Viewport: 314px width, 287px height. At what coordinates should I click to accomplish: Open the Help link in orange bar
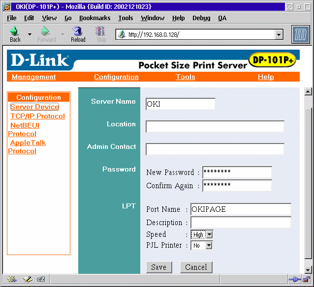pos(266,77)
